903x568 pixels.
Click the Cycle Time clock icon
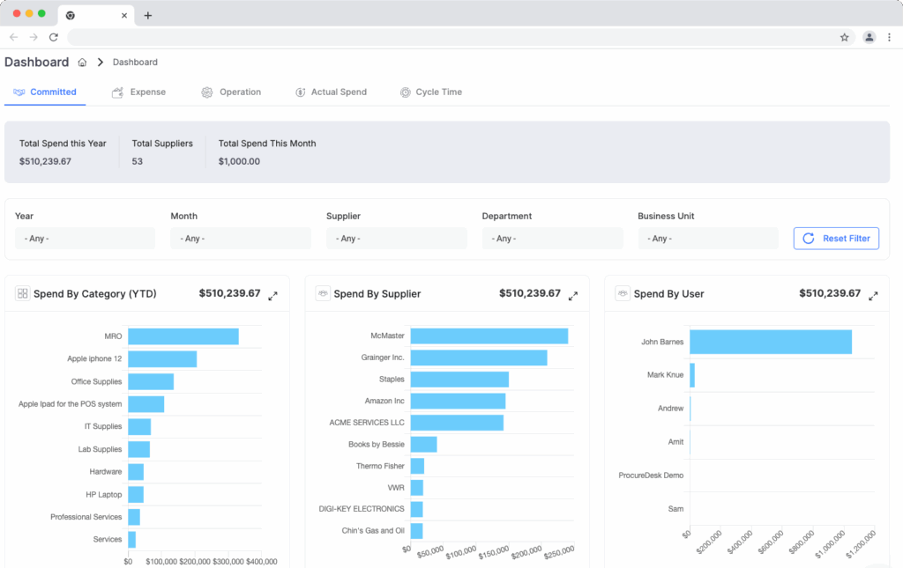click(405, 91)
